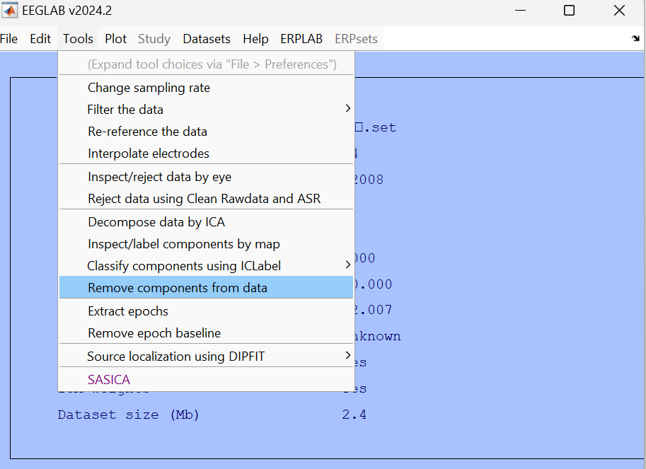Open the Datasets menu
Viewport: 646px width, 469px height.
[x=207, y=39]
